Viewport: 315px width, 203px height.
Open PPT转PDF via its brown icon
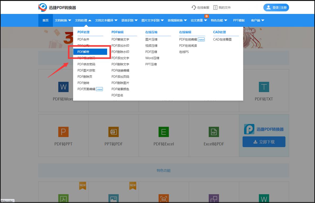point(113,132)
